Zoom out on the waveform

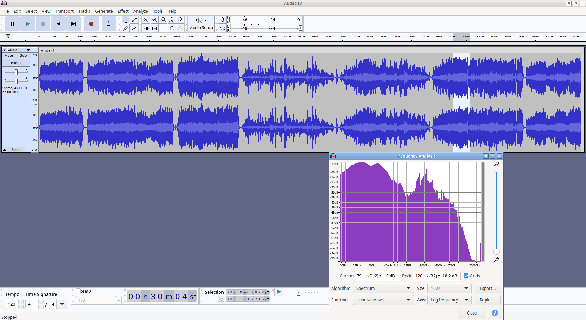coord(155,20)
